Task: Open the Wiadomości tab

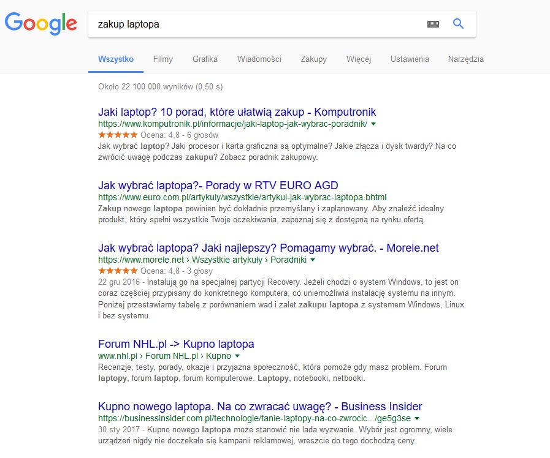Action: pos(259,59)
